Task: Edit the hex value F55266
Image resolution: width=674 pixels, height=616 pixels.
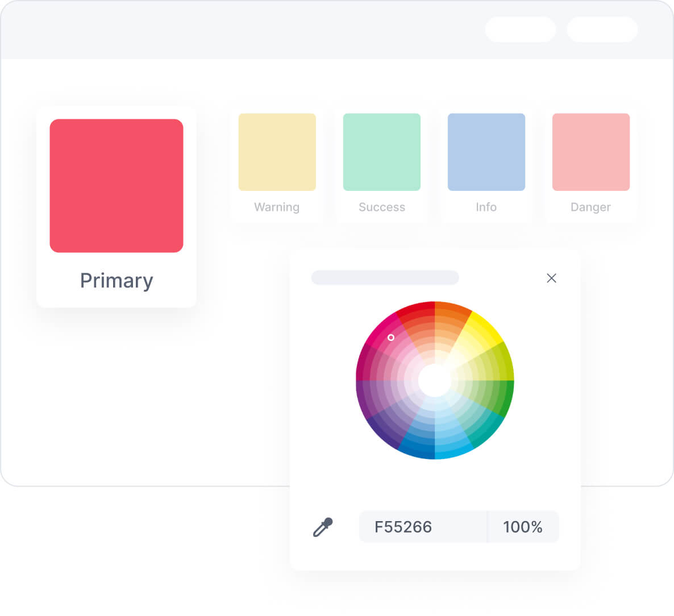Action: pyautogui.click(x=423, y=527)
